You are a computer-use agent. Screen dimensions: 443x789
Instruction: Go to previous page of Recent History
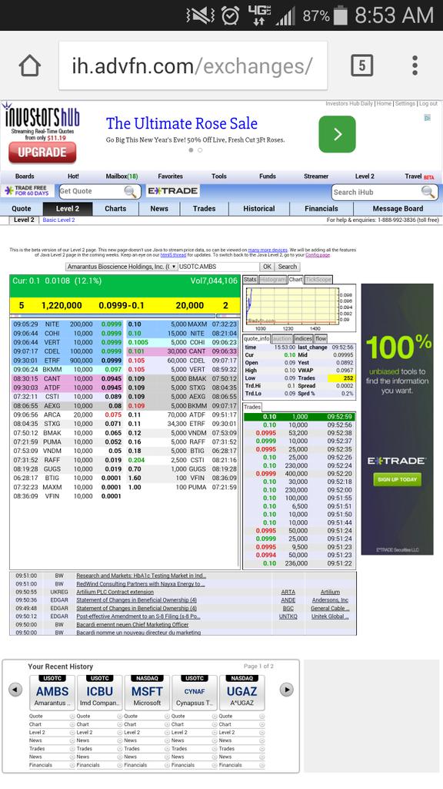coord(15,690)
